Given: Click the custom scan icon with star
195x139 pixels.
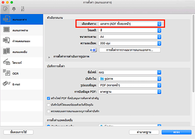Looking at the screenshot, I should click(x=6, y=40).
